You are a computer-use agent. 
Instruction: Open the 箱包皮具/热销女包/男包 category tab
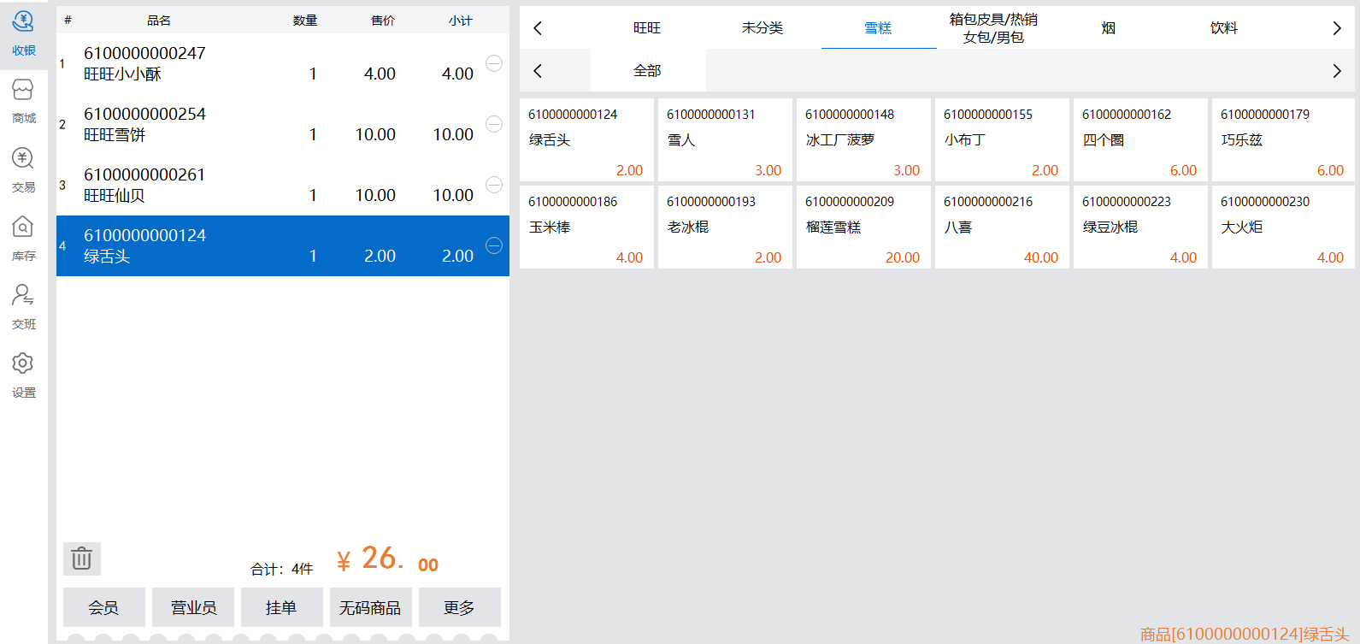[x=993, y=28]
